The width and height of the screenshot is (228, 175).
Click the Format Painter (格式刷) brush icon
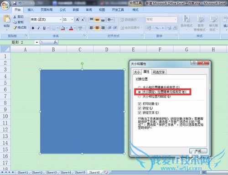(x=15, y=27)
